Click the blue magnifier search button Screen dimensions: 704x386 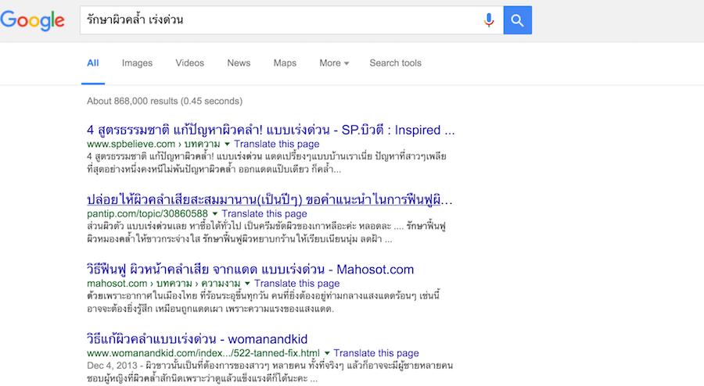pos(518,20)
